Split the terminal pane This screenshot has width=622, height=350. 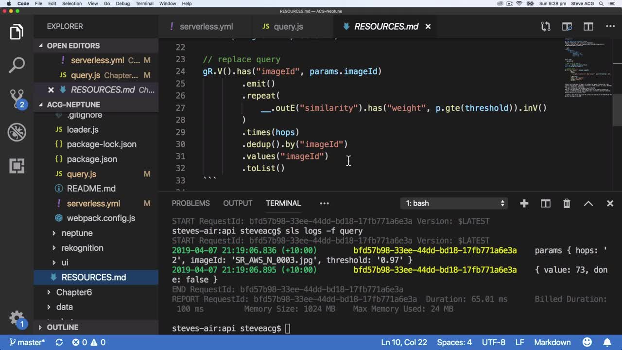[x=545, y=203]
